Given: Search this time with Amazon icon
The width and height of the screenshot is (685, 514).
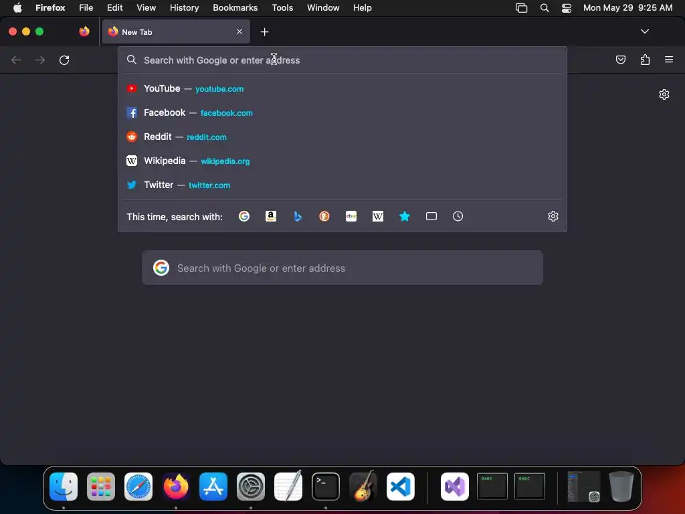Looking at the screenshot, I should tap(271, 216).
